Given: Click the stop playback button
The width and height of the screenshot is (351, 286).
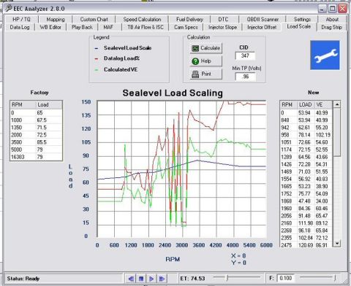Looking at the screenshot, I should (141, 279).
